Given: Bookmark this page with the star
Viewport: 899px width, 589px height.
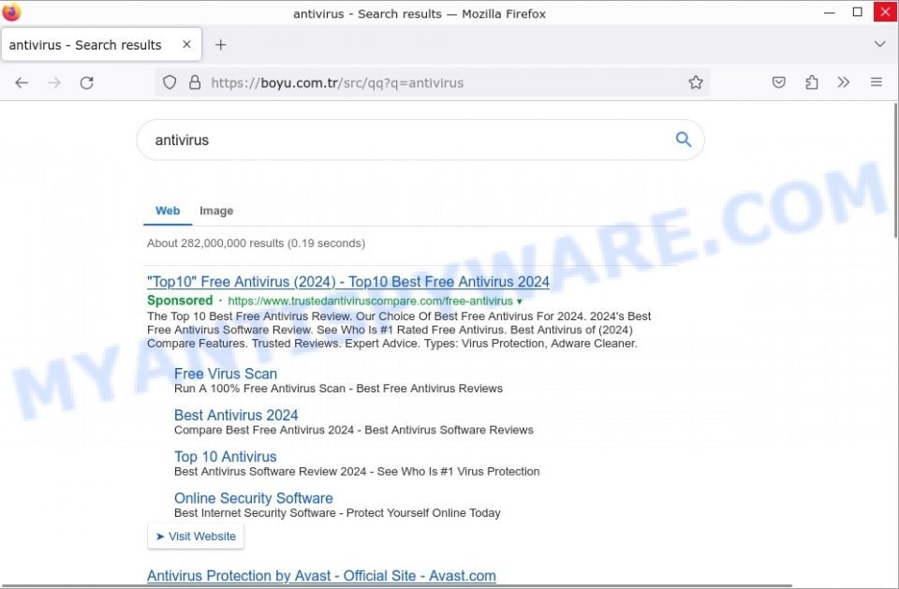Looking at the screenshot, I should pos(696,82).
